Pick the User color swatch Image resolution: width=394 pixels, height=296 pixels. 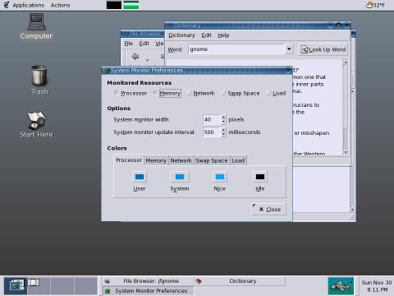tap(140, 177)
